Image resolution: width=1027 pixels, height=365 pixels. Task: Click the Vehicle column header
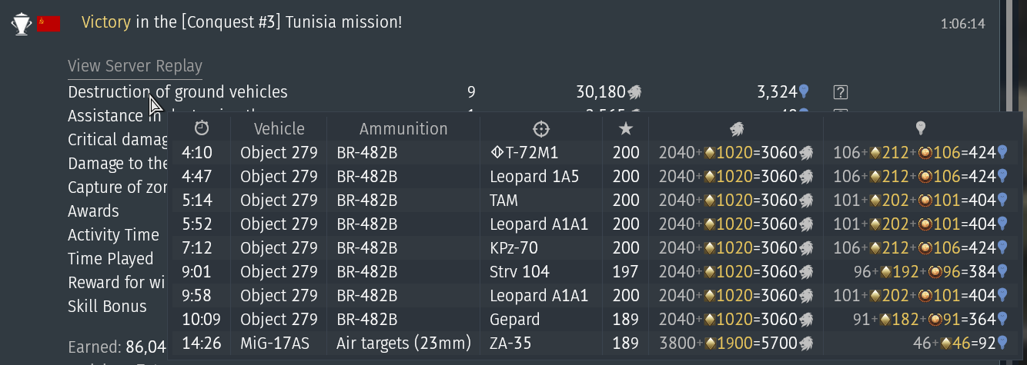tap(279, 128)
